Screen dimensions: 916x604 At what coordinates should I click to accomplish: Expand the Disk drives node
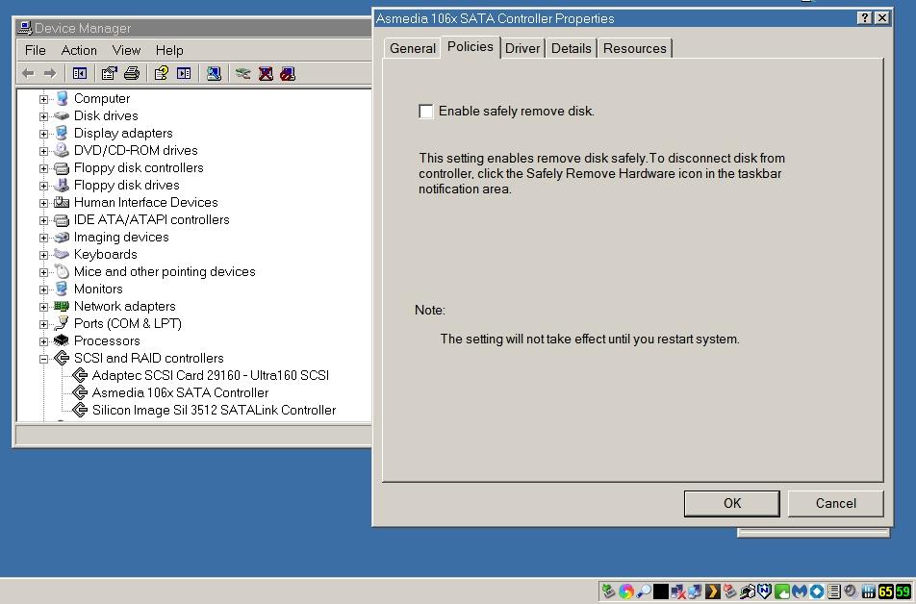point(43,116)
